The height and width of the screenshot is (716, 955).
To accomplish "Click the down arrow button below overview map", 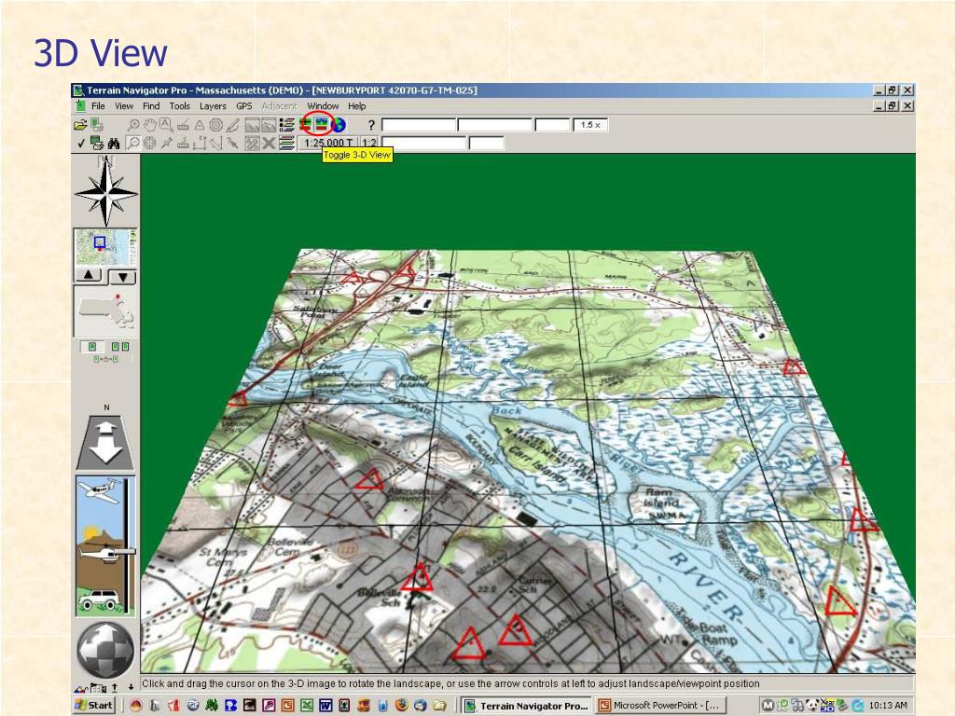I will coord(123,277).
